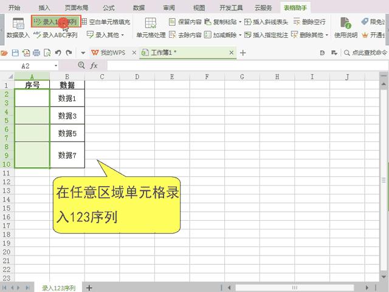Viewport: 389px width, 292px height.
Task: Click 删除其他 delete others tool
Action: pos(307,35)
